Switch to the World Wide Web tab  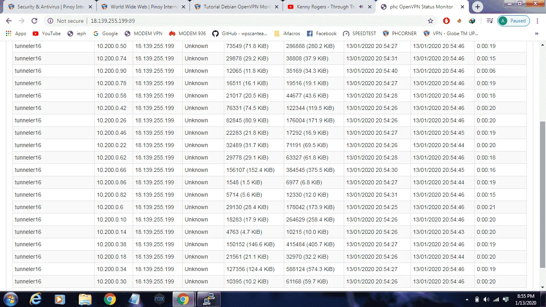(143, 7)
